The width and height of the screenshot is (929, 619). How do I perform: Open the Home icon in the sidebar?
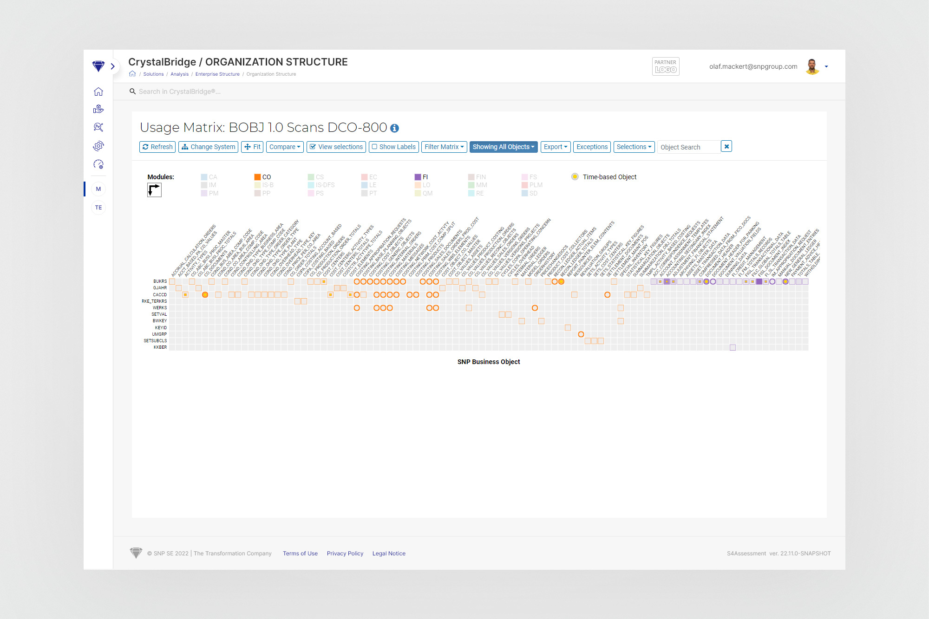98,91
